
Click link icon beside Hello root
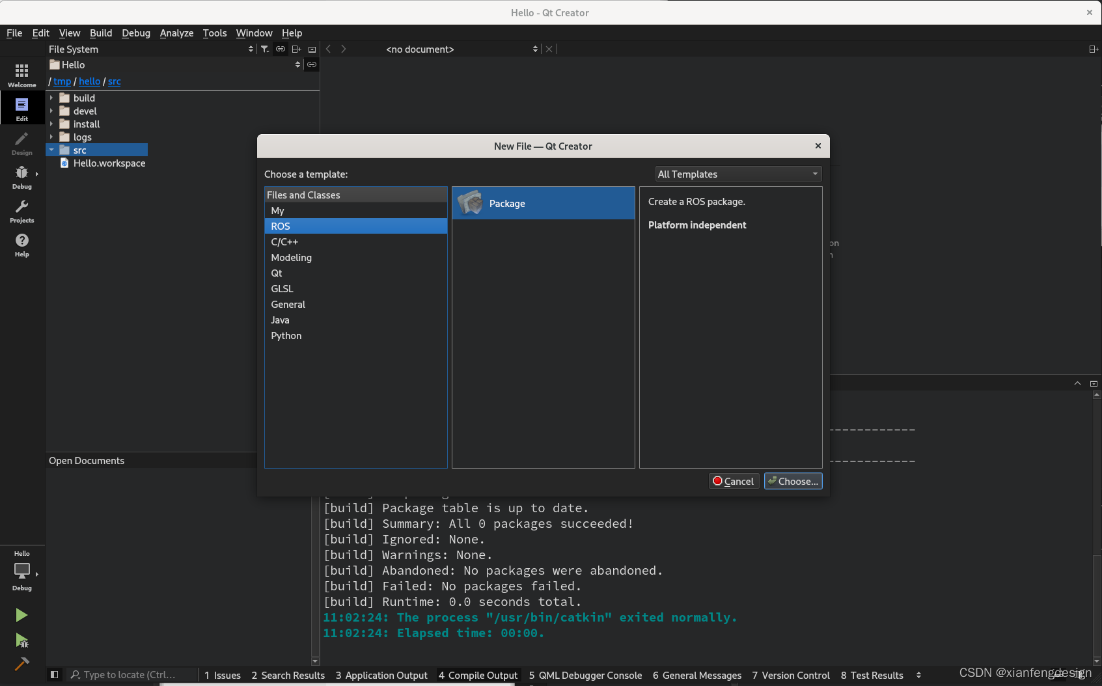tap(312, 64)
